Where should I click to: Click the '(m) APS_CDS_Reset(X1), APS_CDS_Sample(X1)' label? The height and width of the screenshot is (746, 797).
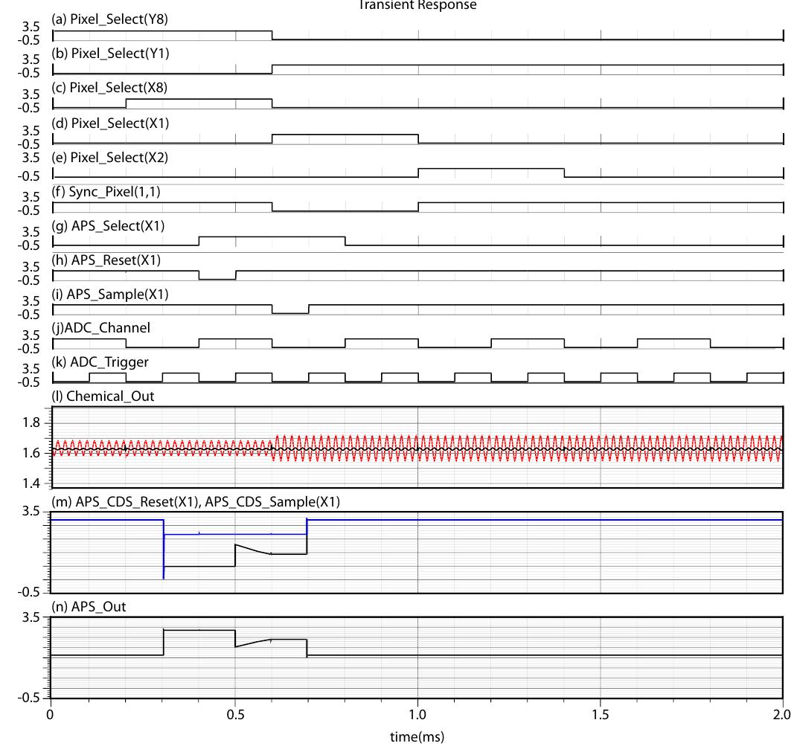pos(196,502)
